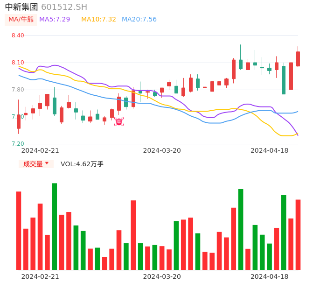Click the first red volume bar
This screenshot has height=283, width=320.
click(19, 231)
